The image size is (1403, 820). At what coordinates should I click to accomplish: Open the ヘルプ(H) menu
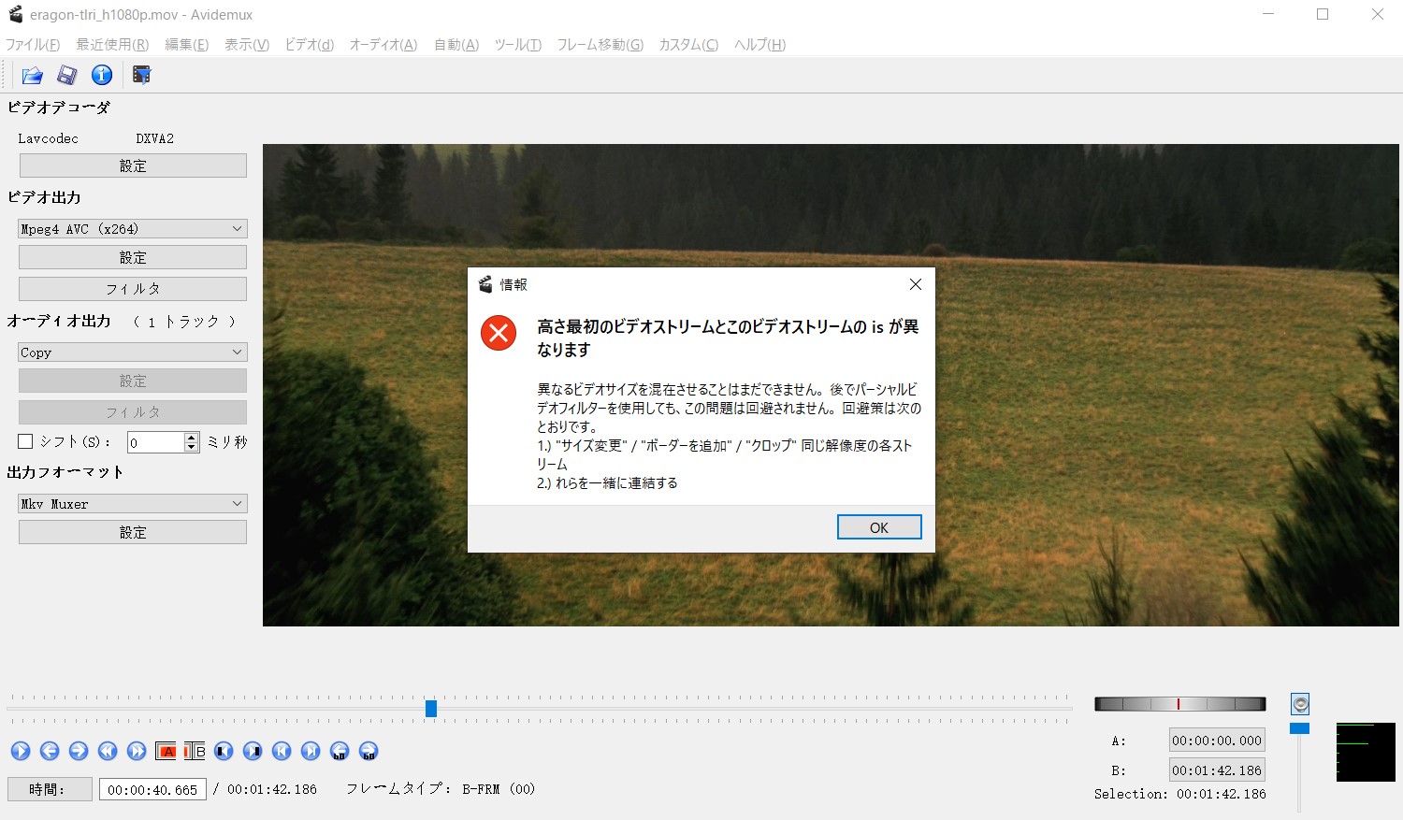759,45
